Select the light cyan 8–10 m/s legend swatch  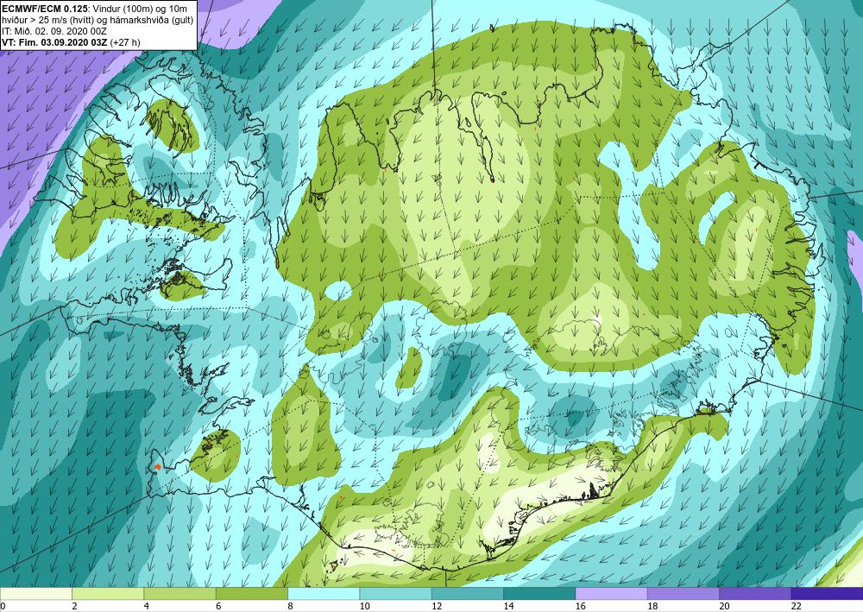click(324, 594)
